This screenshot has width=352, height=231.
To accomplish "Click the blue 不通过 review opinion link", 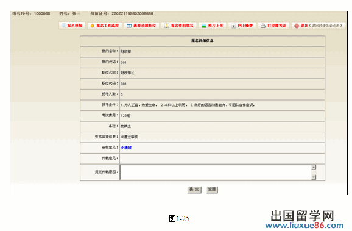I will point(126,147).
